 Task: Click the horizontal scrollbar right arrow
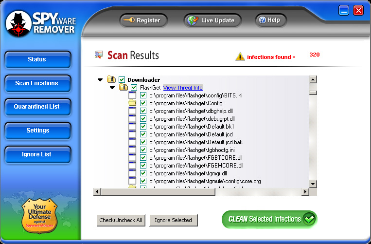[305, 191]
